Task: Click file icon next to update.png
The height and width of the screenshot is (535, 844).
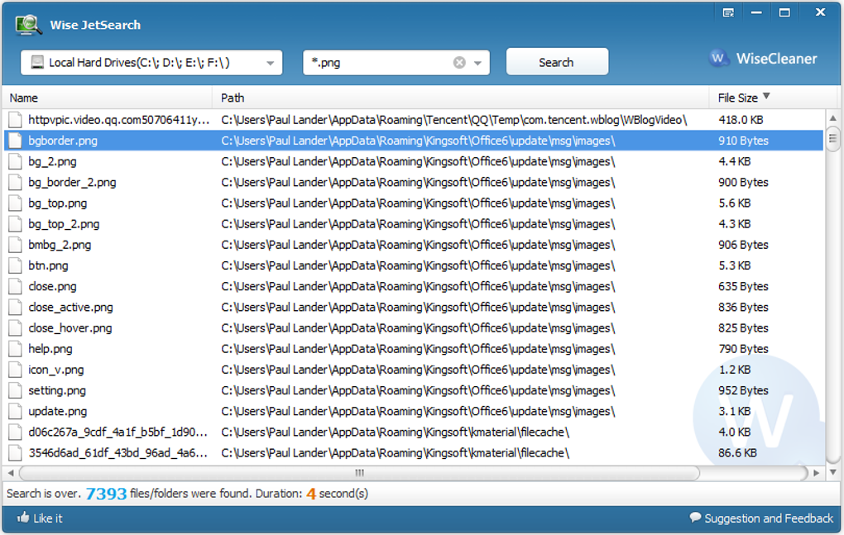Action: (x=16, y=411)
